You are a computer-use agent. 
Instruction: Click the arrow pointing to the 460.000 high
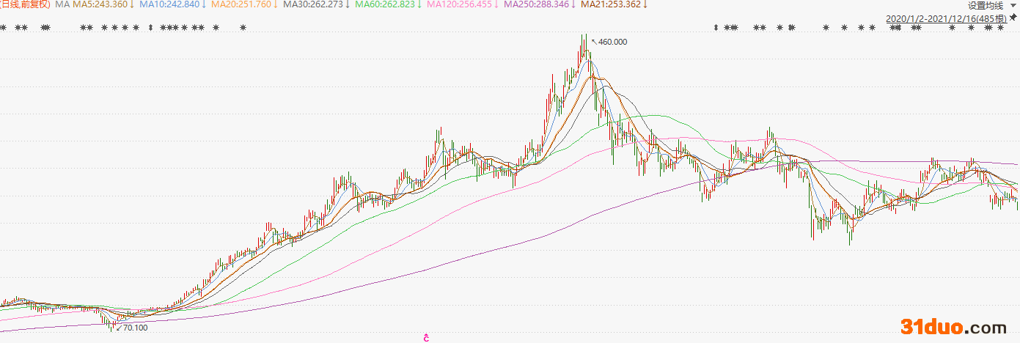point(593,41)
